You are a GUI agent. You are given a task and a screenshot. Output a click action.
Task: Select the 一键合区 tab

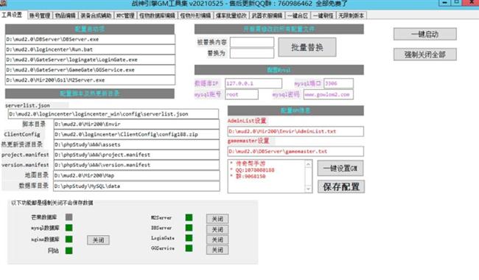click(298, 15)
